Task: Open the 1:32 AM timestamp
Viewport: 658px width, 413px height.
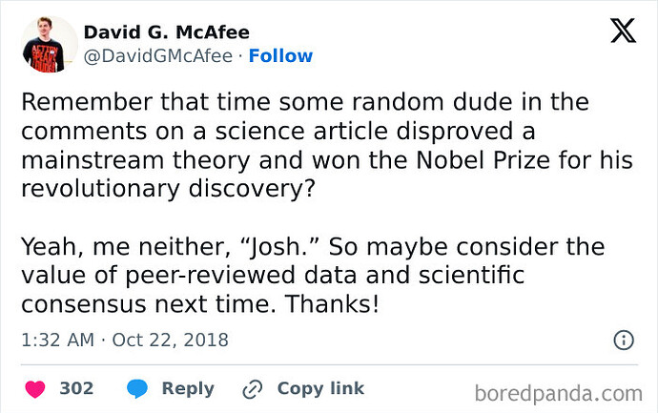Action: [58, 340]
